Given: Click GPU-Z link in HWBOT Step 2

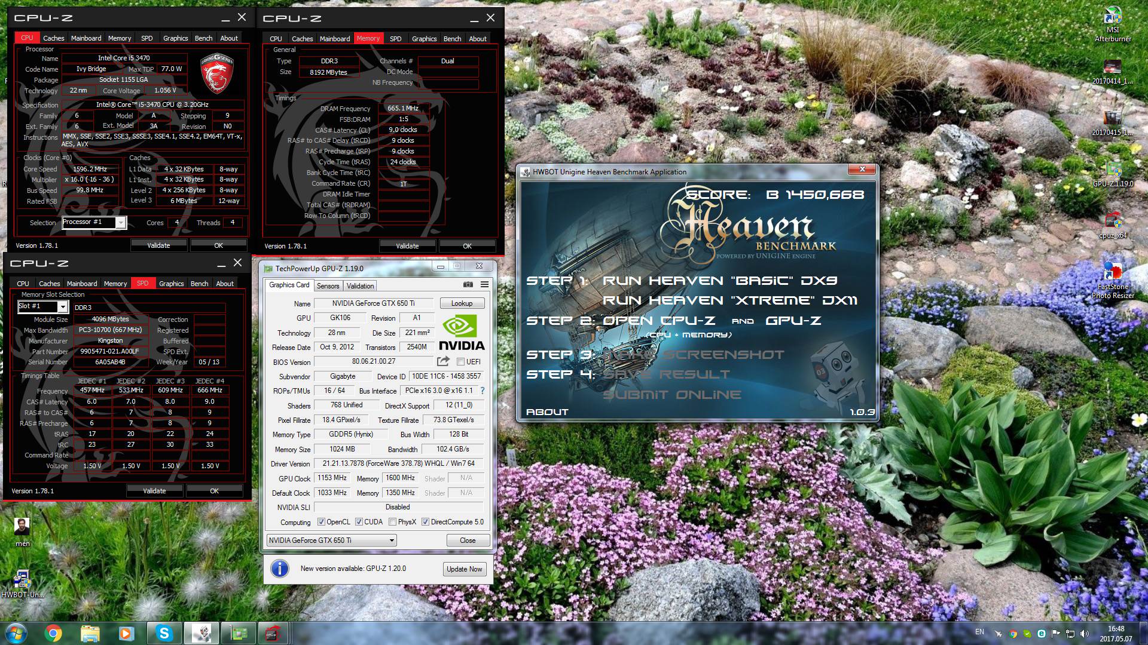Looking at the screenshot, I should pyautogui.click(x=793, y=321).
